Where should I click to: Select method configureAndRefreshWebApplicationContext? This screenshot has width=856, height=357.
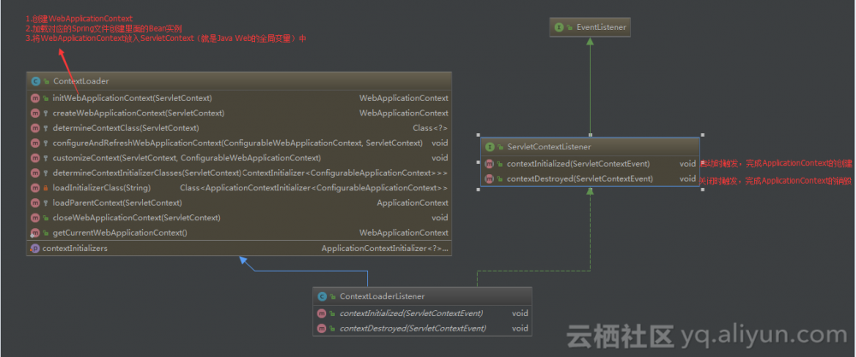click(237, 143)
